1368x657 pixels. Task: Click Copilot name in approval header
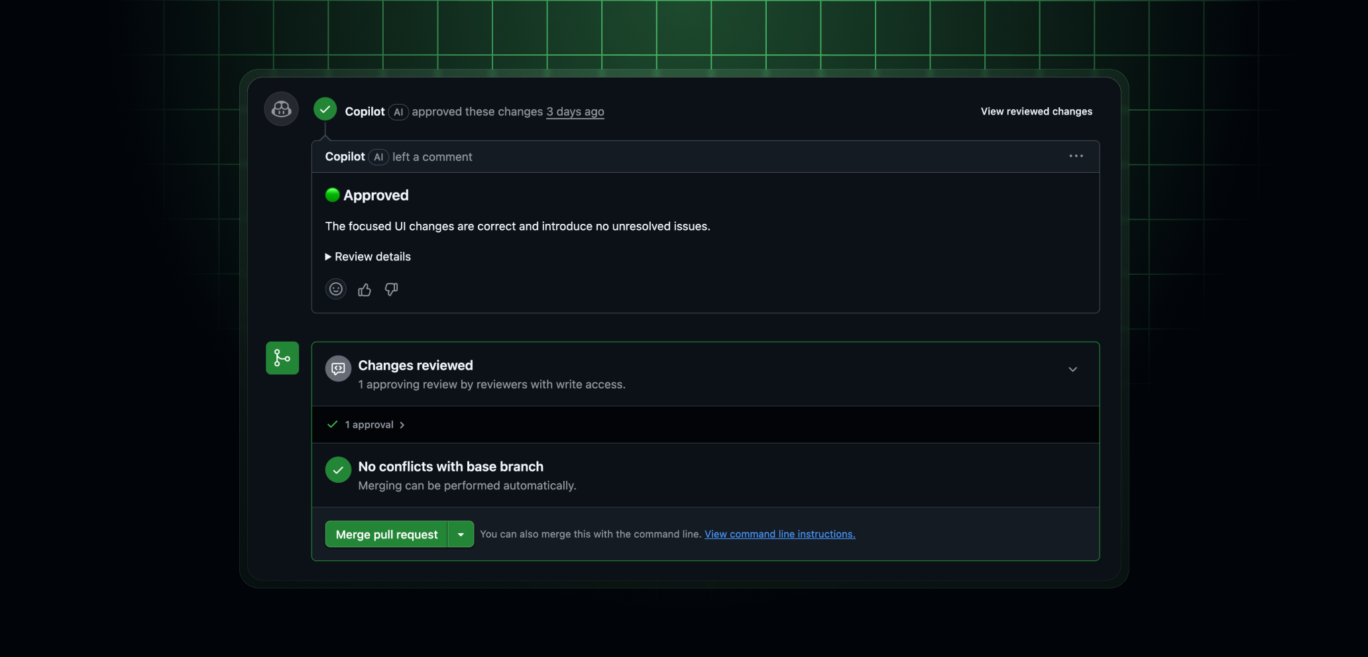click(365, 112)
